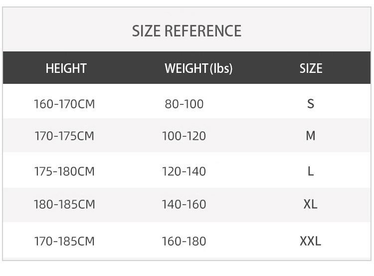Choose size L in the table
Screen dimensions: 374x276
click(x=311, y=171)
